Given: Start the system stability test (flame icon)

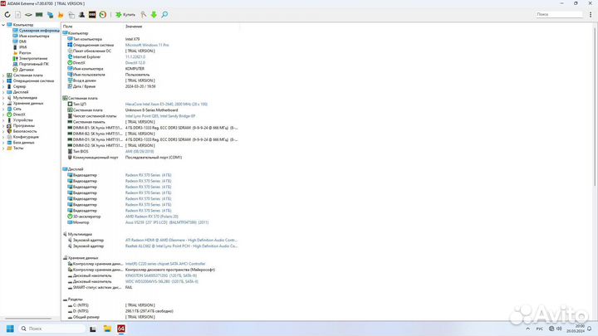Looking at the screenshot, I should tap(61, 14).
